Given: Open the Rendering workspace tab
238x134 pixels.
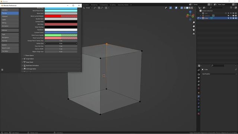Looking at the screenshot, I should pos(94,5).
